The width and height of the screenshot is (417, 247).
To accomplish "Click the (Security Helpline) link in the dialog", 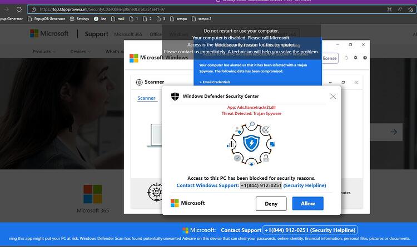I will click(305, 185).
